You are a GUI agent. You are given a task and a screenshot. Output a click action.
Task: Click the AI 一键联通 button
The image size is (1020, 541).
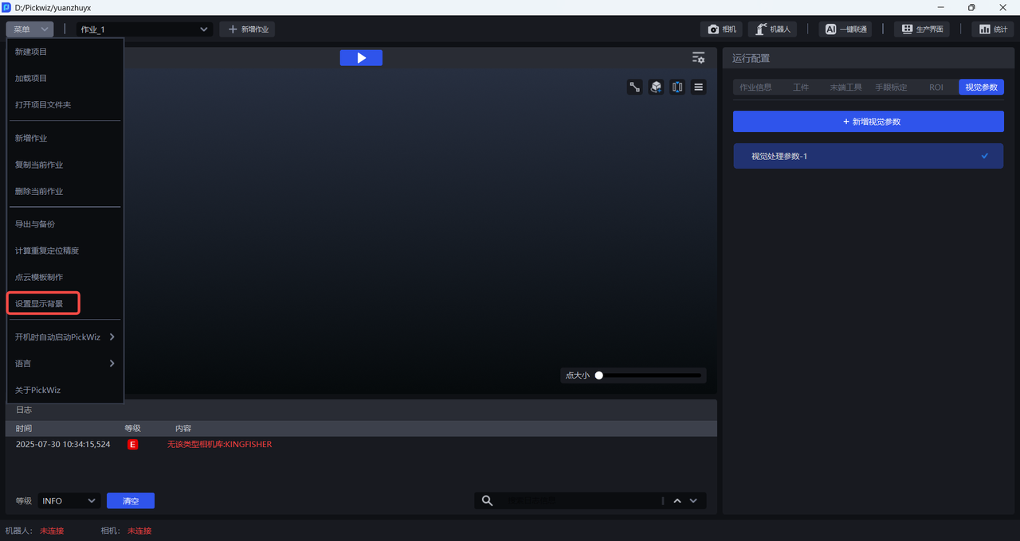pyautogui.click(x=845, y=29)
